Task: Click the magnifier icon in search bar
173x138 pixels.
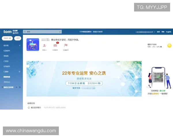Action: [25, 32]
